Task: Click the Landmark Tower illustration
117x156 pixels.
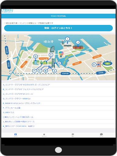Action: point(53,63)
